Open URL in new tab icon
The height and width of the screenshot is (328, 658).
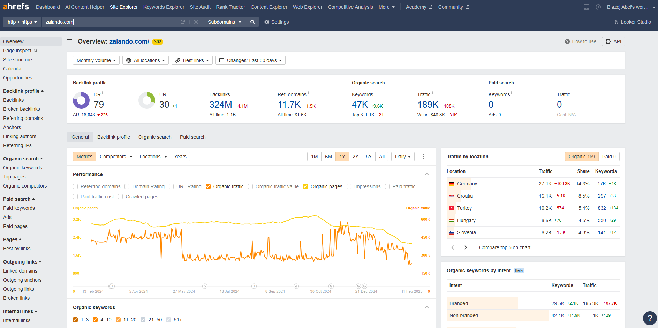click(183, 22)
